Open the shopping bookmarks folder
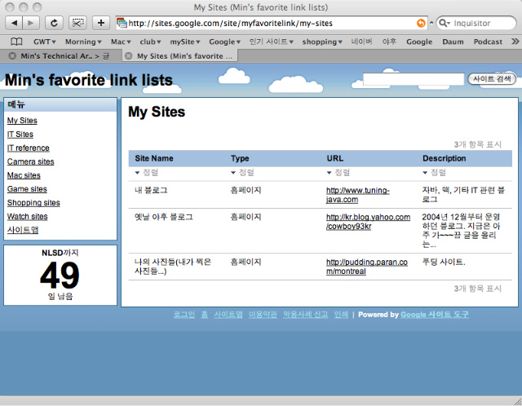The width and height of the screenshot is (522, 406). pyautogui.click(x=322, y=42)
